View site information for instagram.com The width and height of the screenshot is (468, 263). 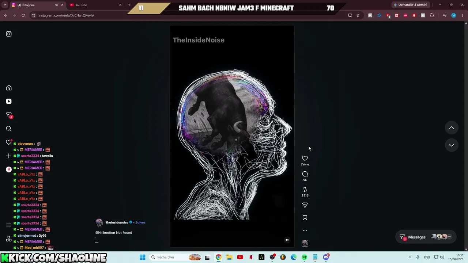pos(33,15)
